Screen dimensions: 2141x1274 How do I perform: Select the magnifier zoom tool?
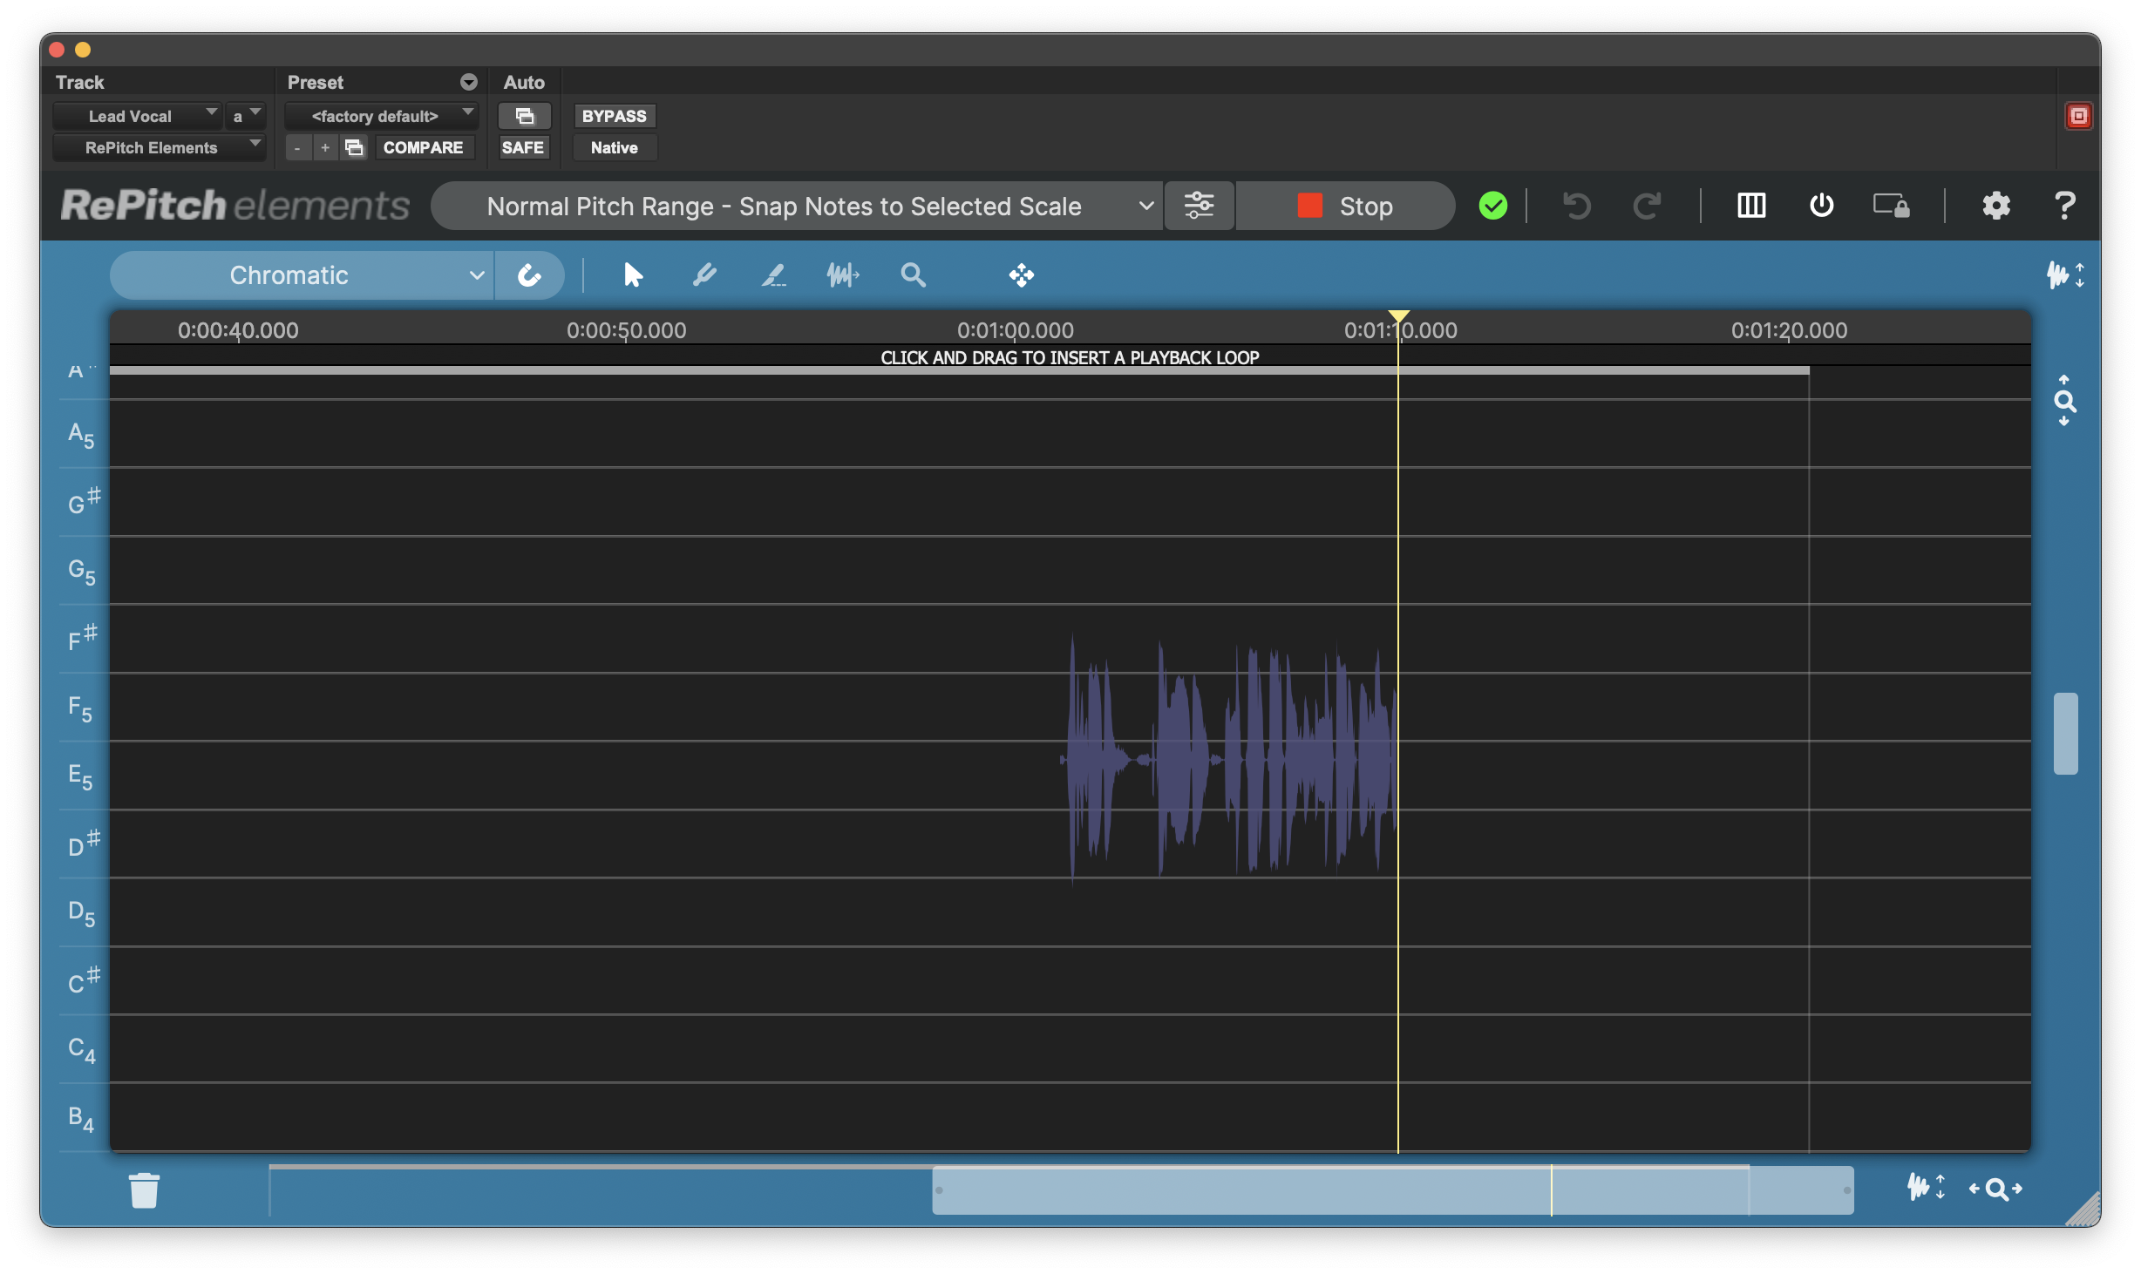point(913,275)
